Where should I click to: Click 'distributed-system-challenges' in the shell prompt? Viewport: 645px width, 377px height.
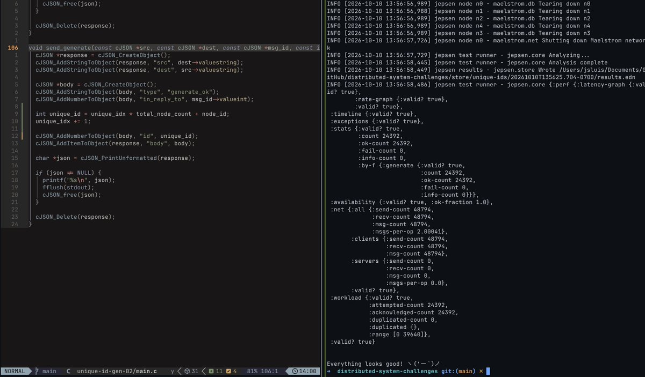(387, 371)
